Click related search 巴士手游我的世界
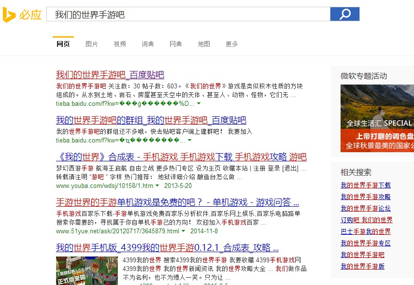Screen dimensions: 414x285 (x=365, y=232)
